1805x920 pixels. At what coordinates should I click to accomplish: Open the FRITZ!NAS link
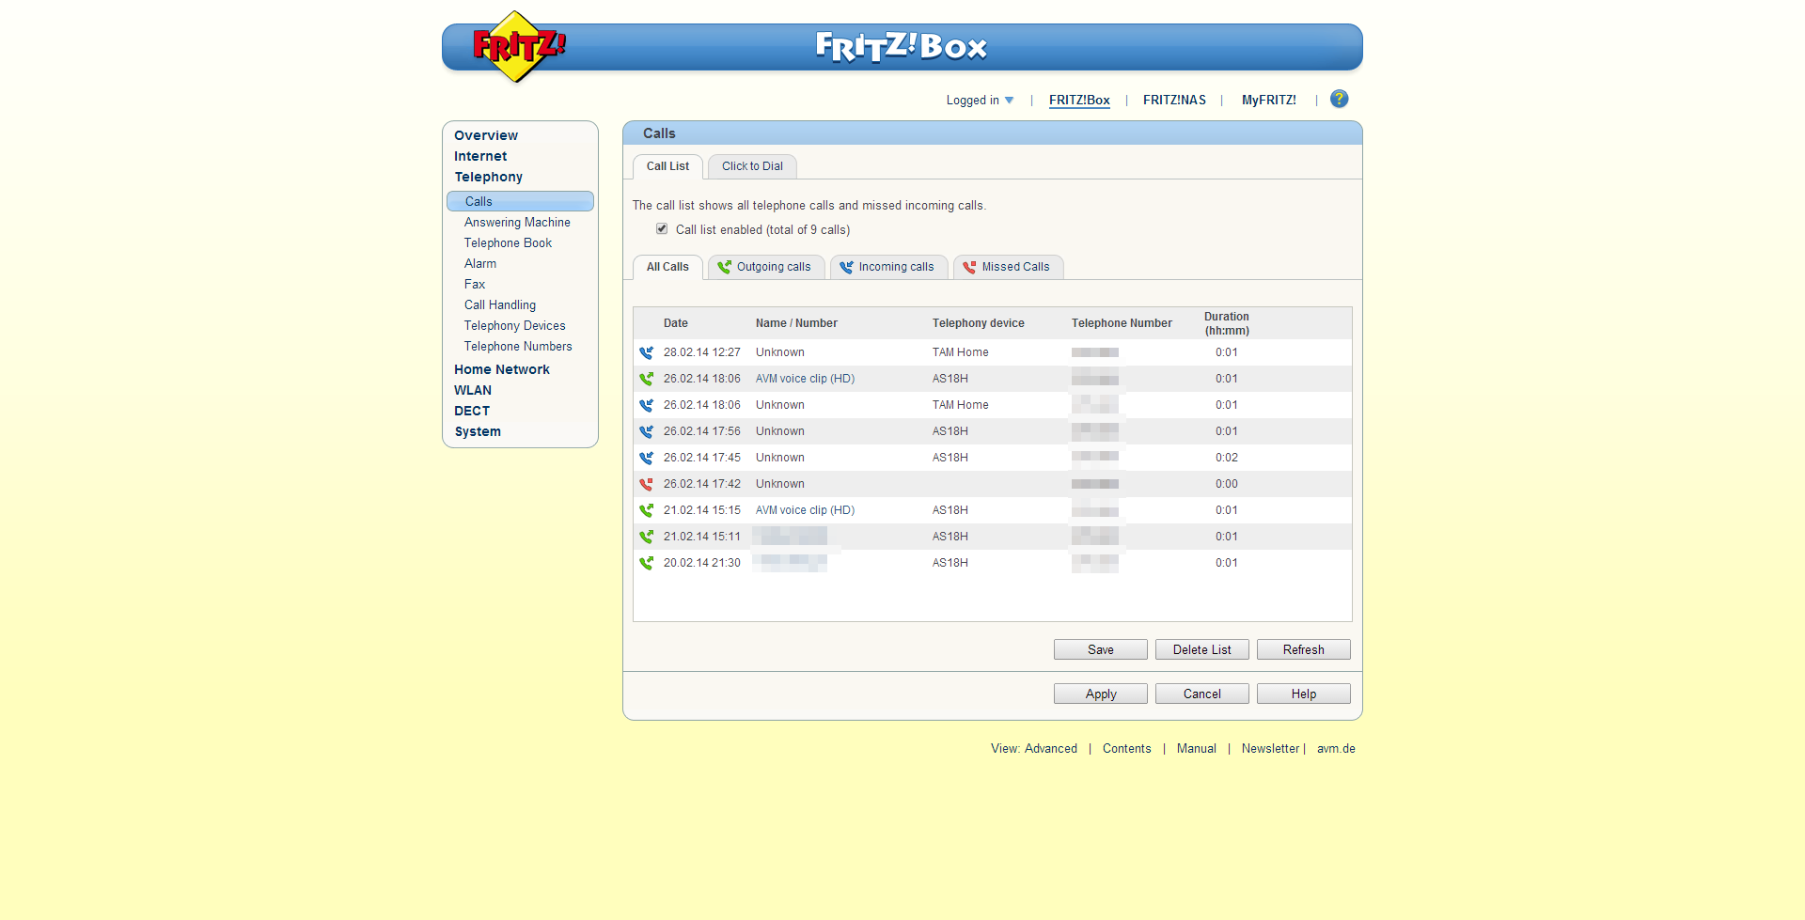[x=1174, y=101]
